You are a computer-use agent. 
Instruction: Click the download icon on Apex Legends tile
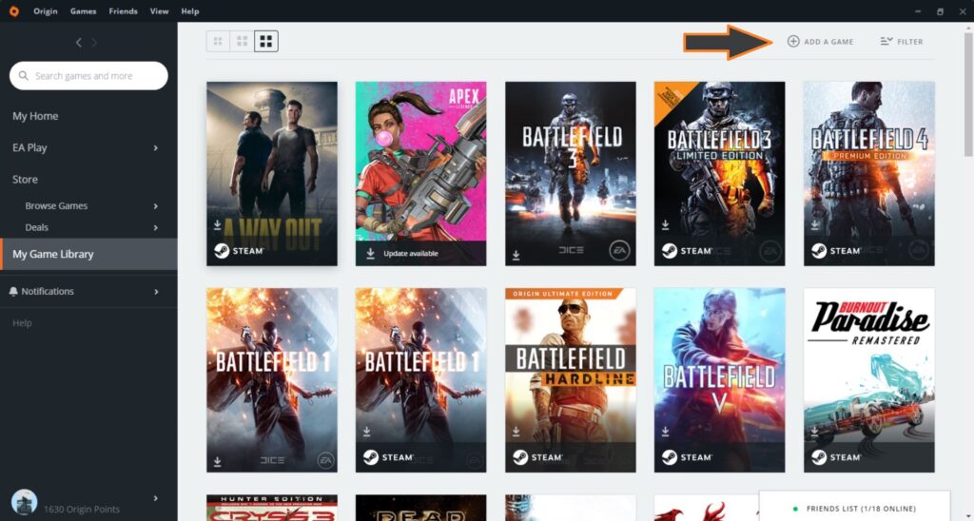pos(370,254)
